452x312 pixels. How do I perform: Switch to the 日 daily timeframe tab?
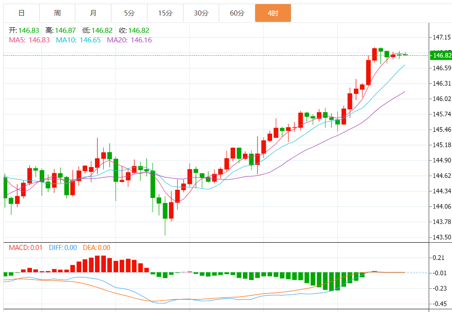[x=21, y=13]
